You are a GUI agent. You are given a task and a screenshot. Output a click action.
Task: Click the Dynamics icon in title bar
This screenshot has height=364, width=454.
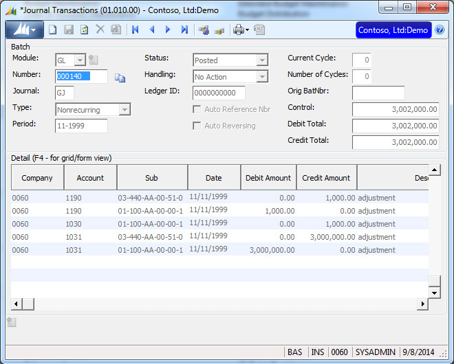pos(11,10)
